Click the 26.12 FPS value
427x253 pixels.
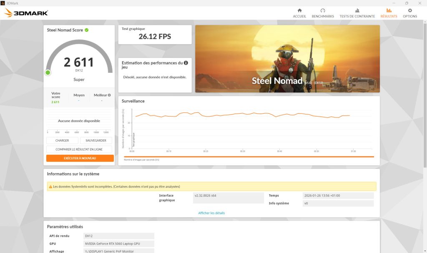(x=155, y=37)
